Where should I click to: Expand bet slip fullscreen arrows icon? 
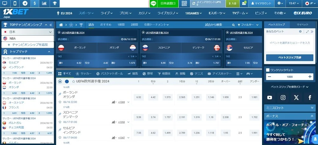pos(308,31)
